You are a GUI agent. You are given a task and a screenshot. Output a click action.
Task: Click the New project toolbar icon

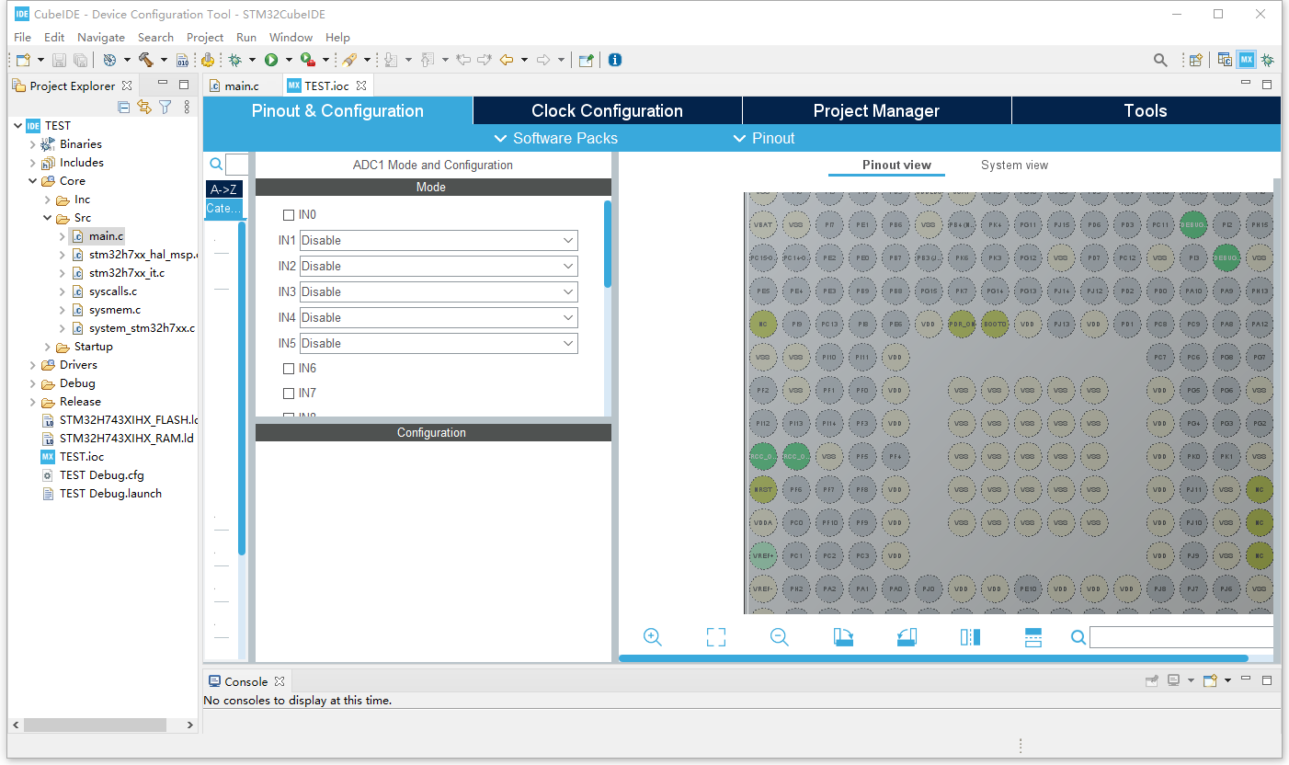(23, 60)
